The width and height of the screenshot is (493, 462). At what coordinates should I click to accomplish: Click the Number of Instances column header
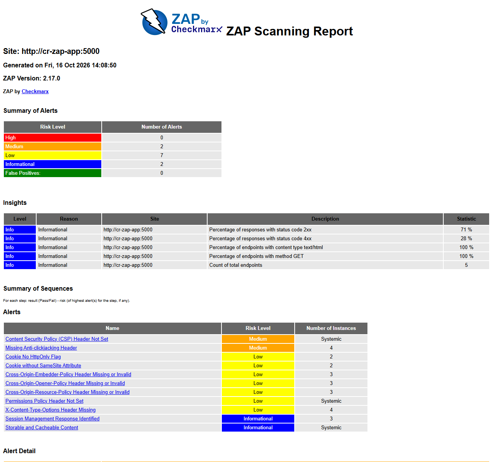331,328
